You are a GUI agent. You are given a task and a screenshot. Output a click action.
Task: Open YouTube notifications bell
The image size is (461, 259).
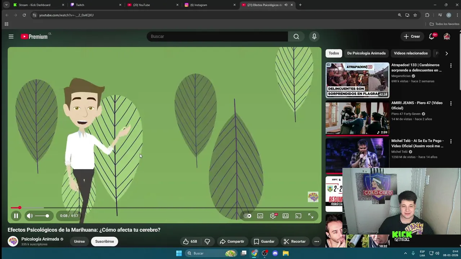coord(431,36)
